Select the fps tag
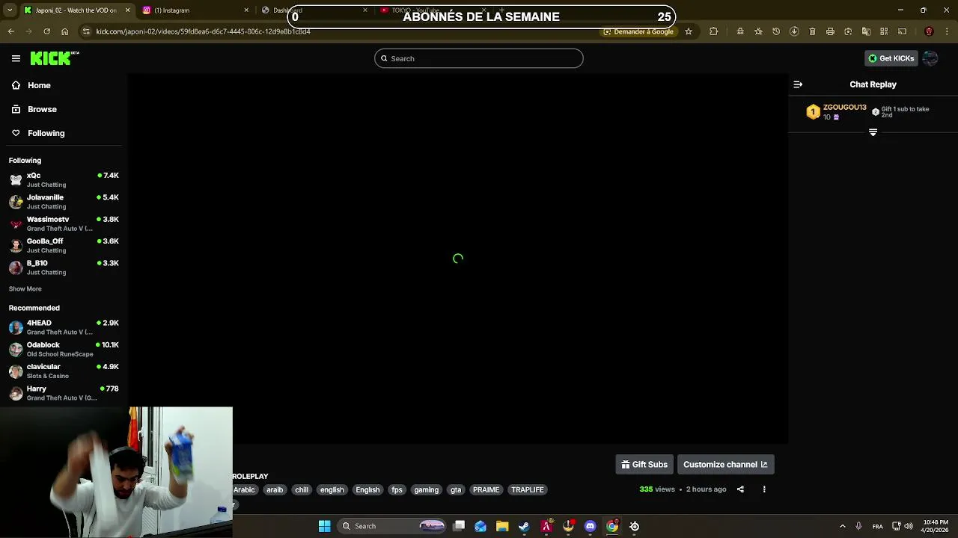 [397, 490]
